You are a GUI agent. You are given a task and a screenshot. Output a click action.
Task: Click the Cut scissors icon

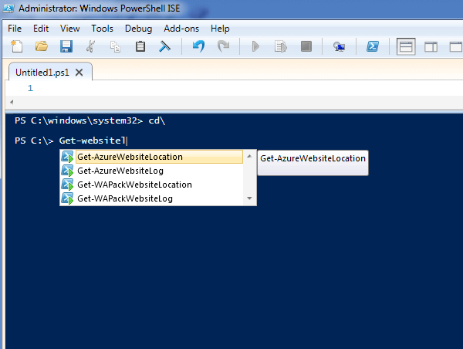(x=90, y=46)
